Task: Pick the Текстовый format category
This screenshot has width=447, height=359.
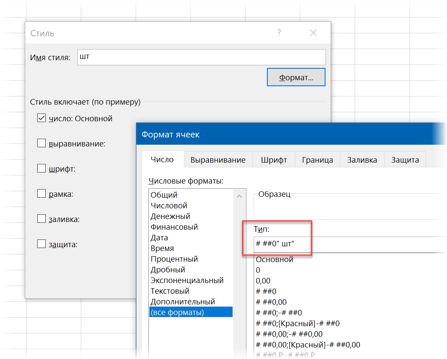Action: point(191,291)
